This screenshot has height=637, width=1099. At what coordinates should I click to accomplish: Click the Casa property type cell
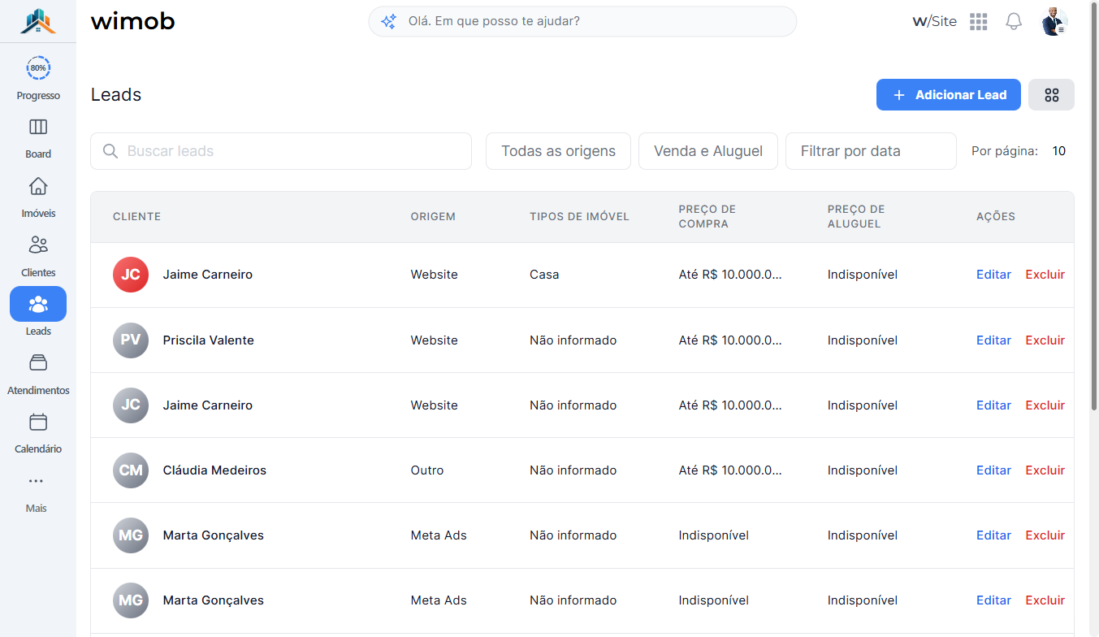[544, 275]
